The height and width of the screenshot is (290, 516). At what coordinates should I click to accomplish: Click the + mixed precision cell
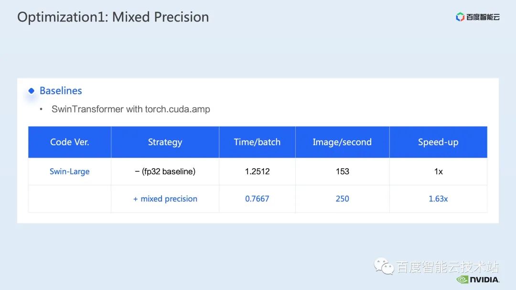165,199
